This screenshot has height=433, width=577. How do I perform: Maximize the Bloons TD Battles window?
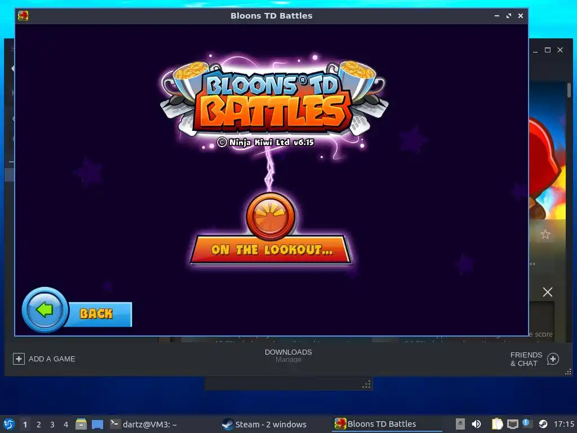point(509,16)
